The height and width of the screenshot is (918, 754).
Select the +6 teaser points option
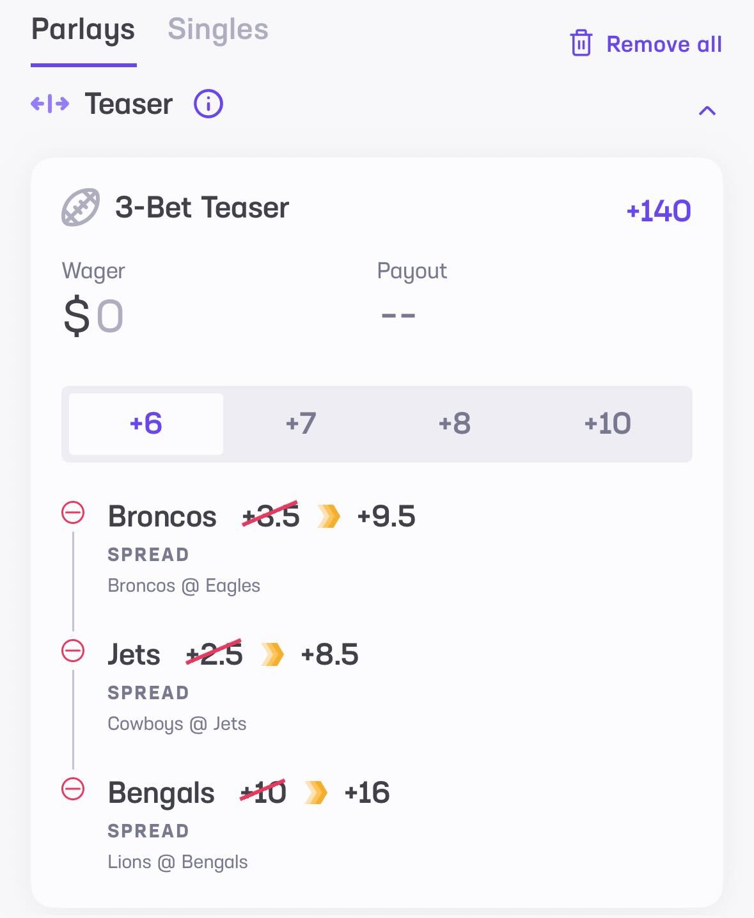tap(145, 423)
